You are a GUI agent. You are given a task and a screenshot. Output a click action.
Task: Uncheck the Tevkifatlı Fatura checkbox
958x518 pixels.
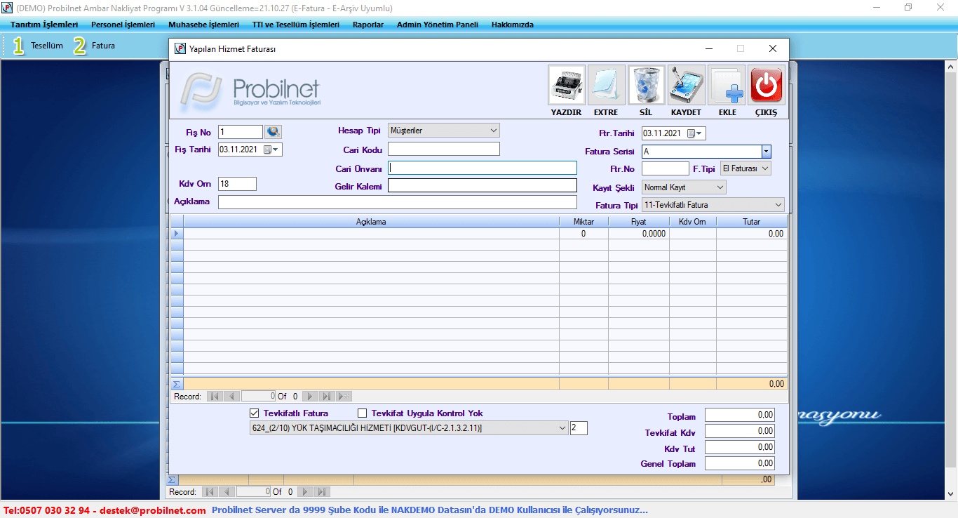(x=255, y=413)
